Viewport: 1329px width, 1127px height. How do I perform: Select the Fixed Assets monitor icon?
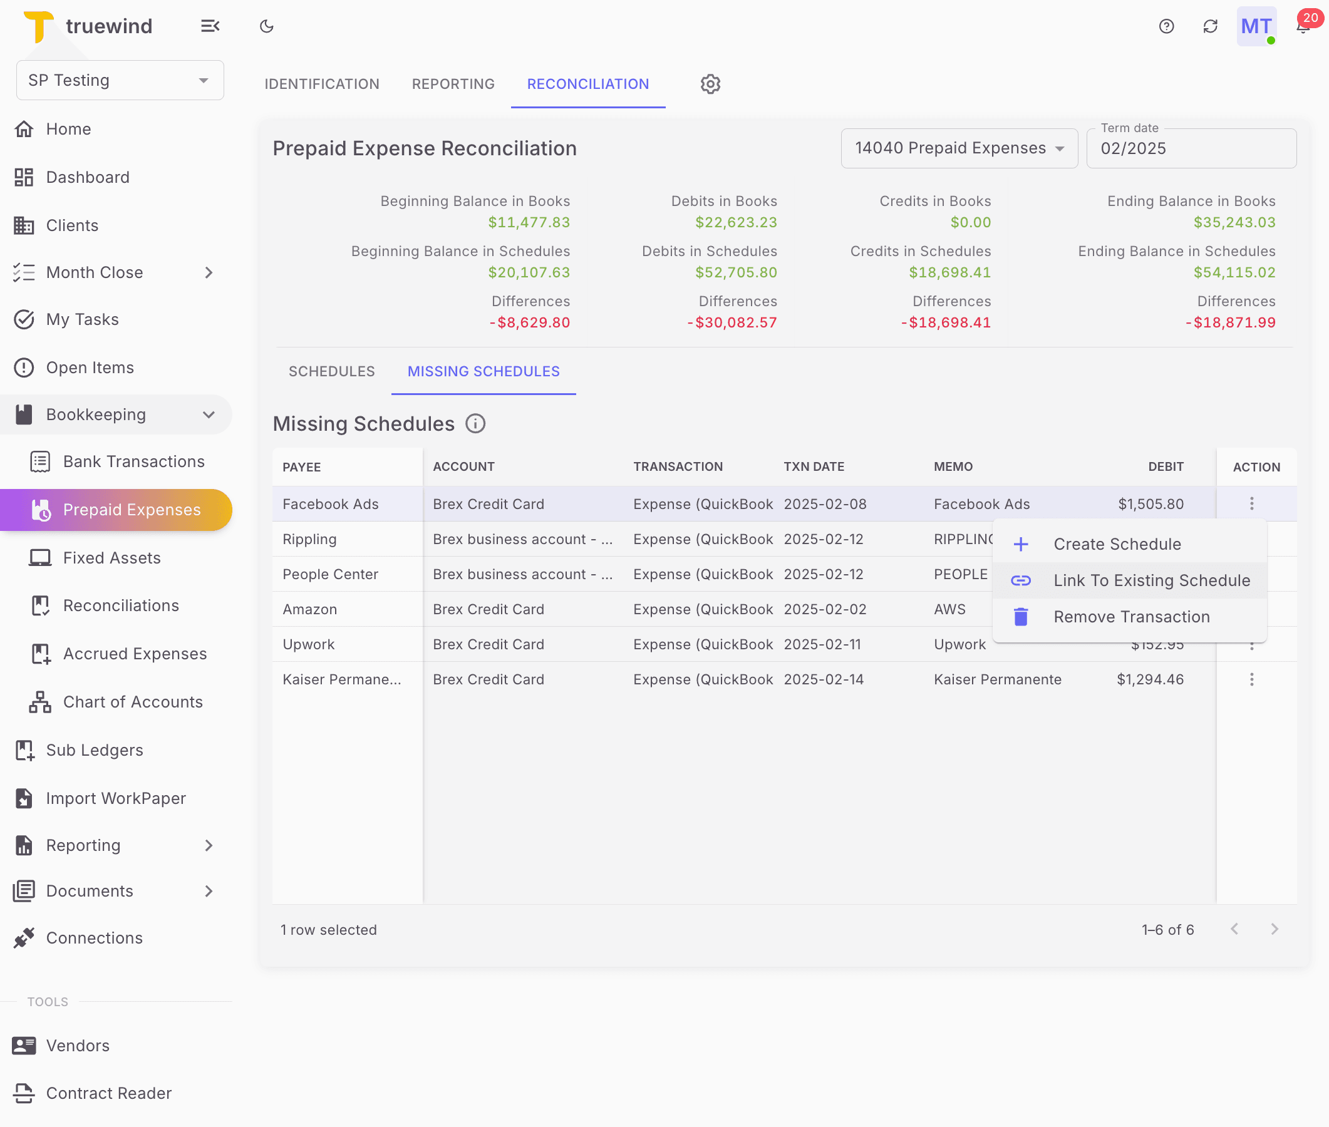coord(39,557)
